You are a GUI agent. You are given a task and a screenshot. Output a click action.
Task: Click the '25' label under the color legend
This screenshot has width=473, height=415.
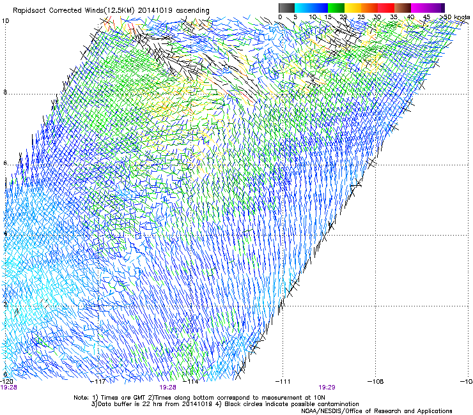tap(361, 17)
